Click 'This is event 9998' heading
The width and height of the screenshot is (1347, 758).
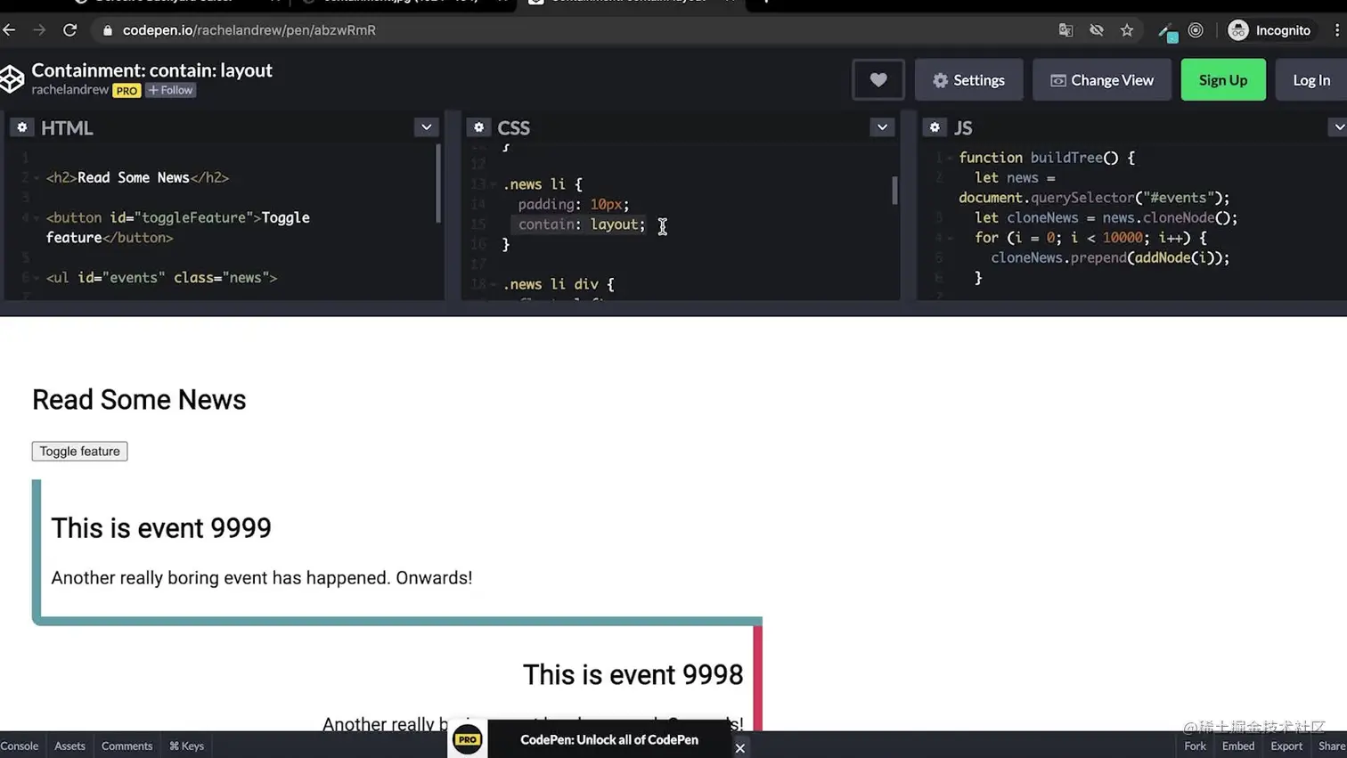pos(633,675)
